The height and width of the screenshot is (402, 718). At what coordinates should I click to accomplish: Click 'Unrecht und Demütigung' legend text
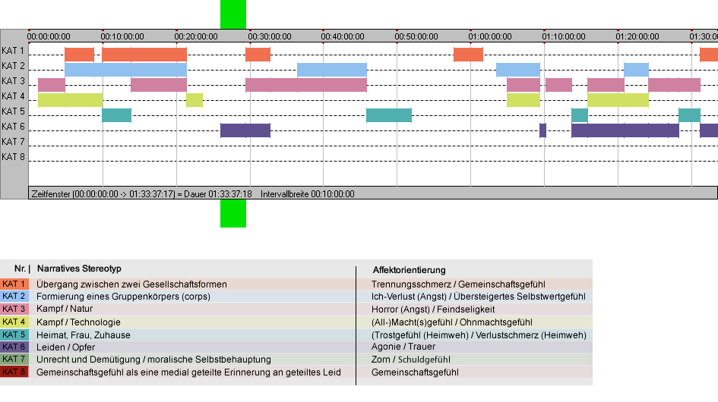point(87,360)
